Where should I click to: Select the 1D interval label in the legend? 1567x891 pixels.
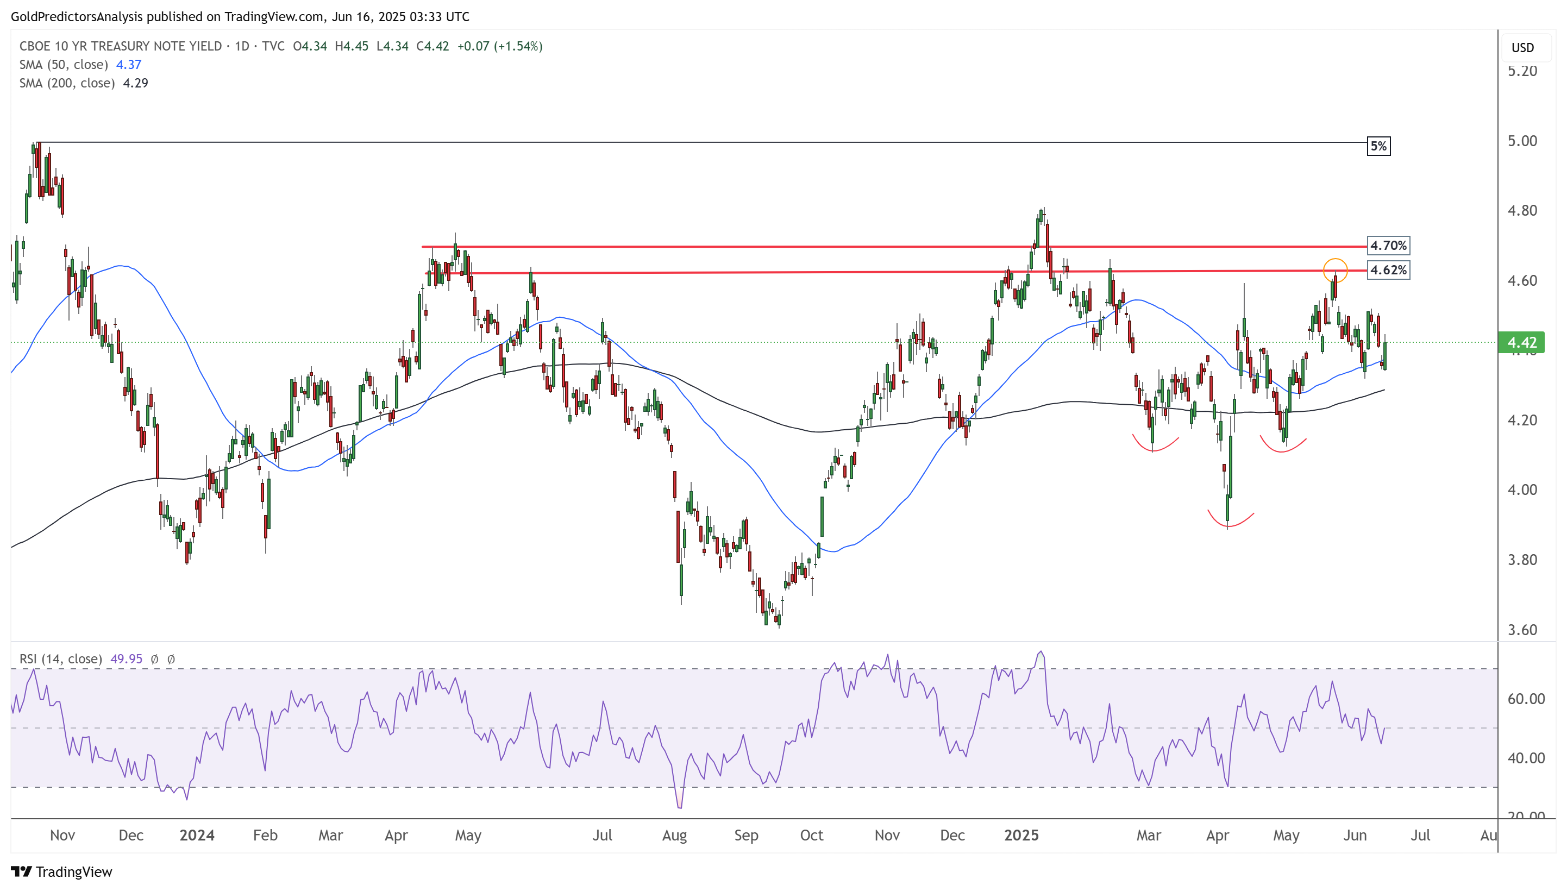242,47
